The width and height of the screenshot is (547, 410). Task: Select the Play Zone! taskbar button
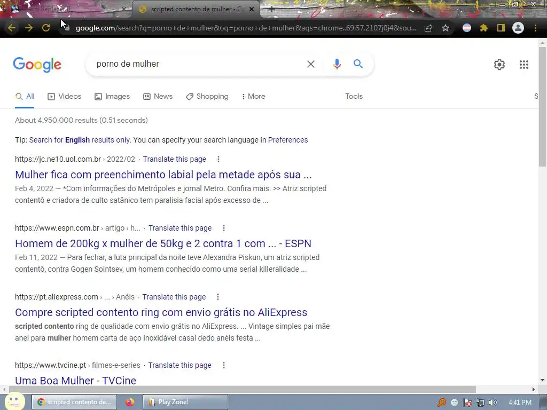pyautogui.click(x=185, y=402)
